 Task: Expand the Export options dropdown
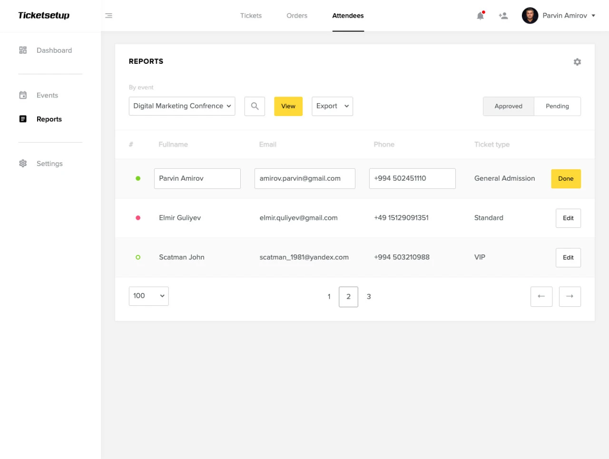point(332,106)
